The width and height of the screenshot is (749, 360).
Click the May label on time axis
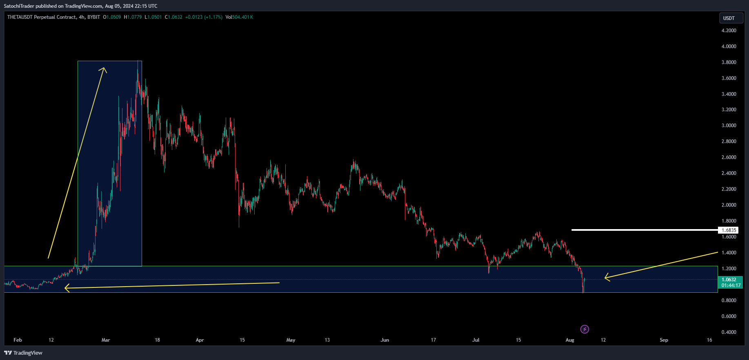(291, 340)
